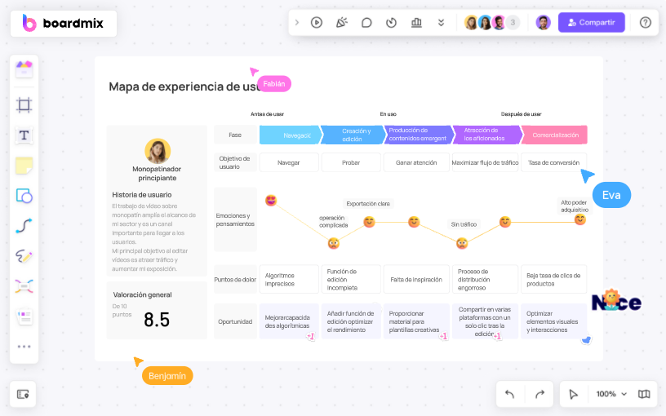Click the Probar objective cell
This screenshot has width=666, height=416.
click(351, 162)
